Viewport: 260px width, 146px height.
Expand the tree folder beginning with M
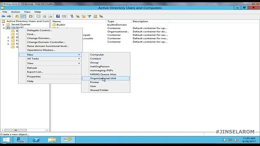tap(9, 44)
